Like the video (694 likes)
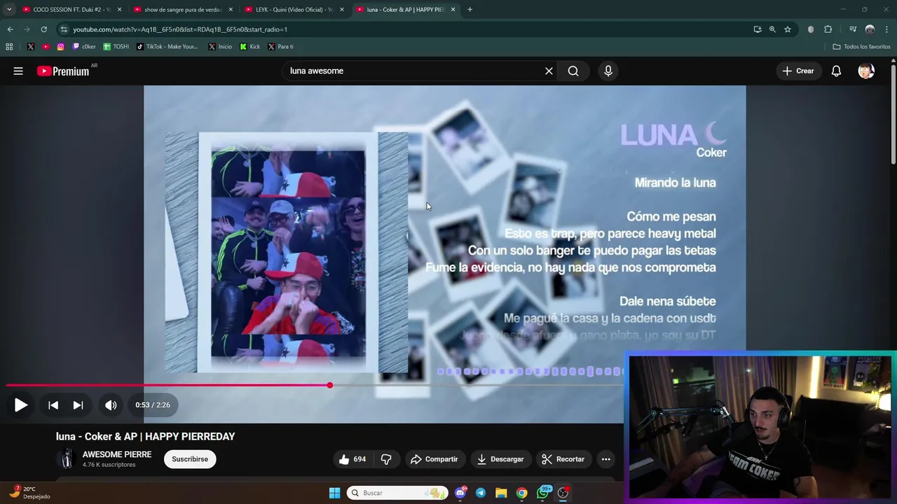This screenshot has width=897, height=504. pyautogui.click(x=352, y=459)
